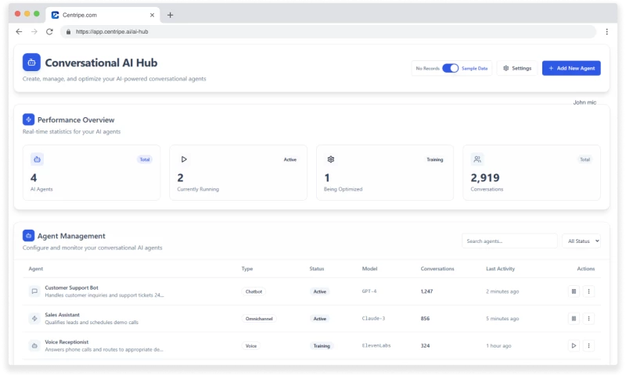Click the Type column header

coord(247,269)
